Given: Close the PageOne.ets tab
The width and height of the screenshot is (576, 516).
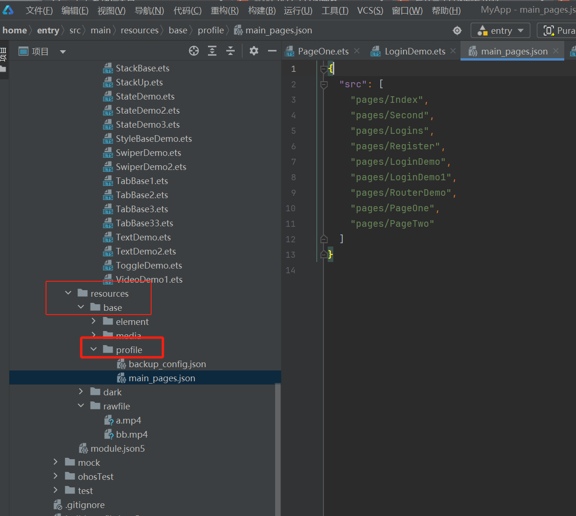Looking at the screenshot, I should (x=357, y=51).
